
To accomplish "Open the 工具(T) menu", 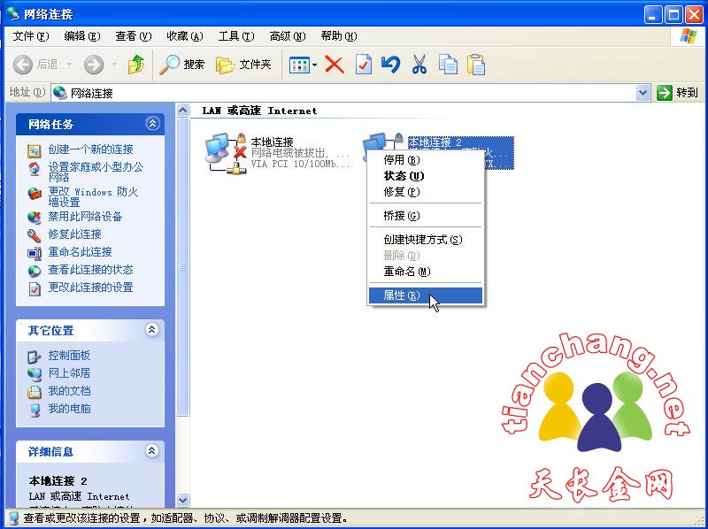I will pos(236,36).
